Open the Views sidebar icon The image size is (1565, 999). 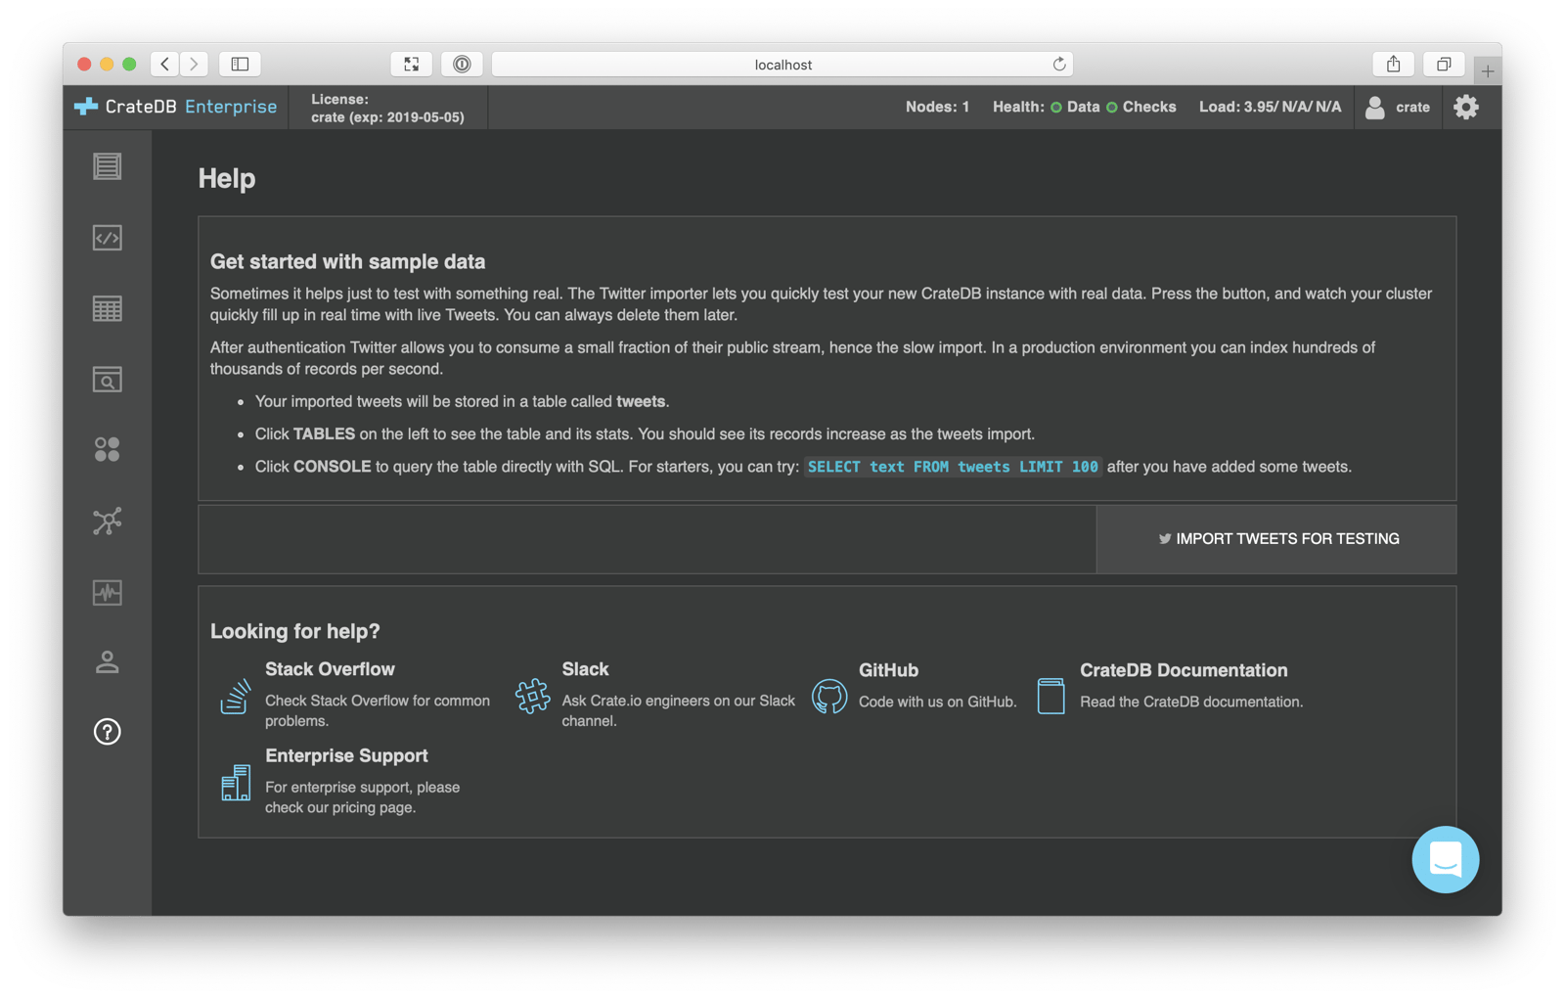pyautogui.click(x=107, y=380)
